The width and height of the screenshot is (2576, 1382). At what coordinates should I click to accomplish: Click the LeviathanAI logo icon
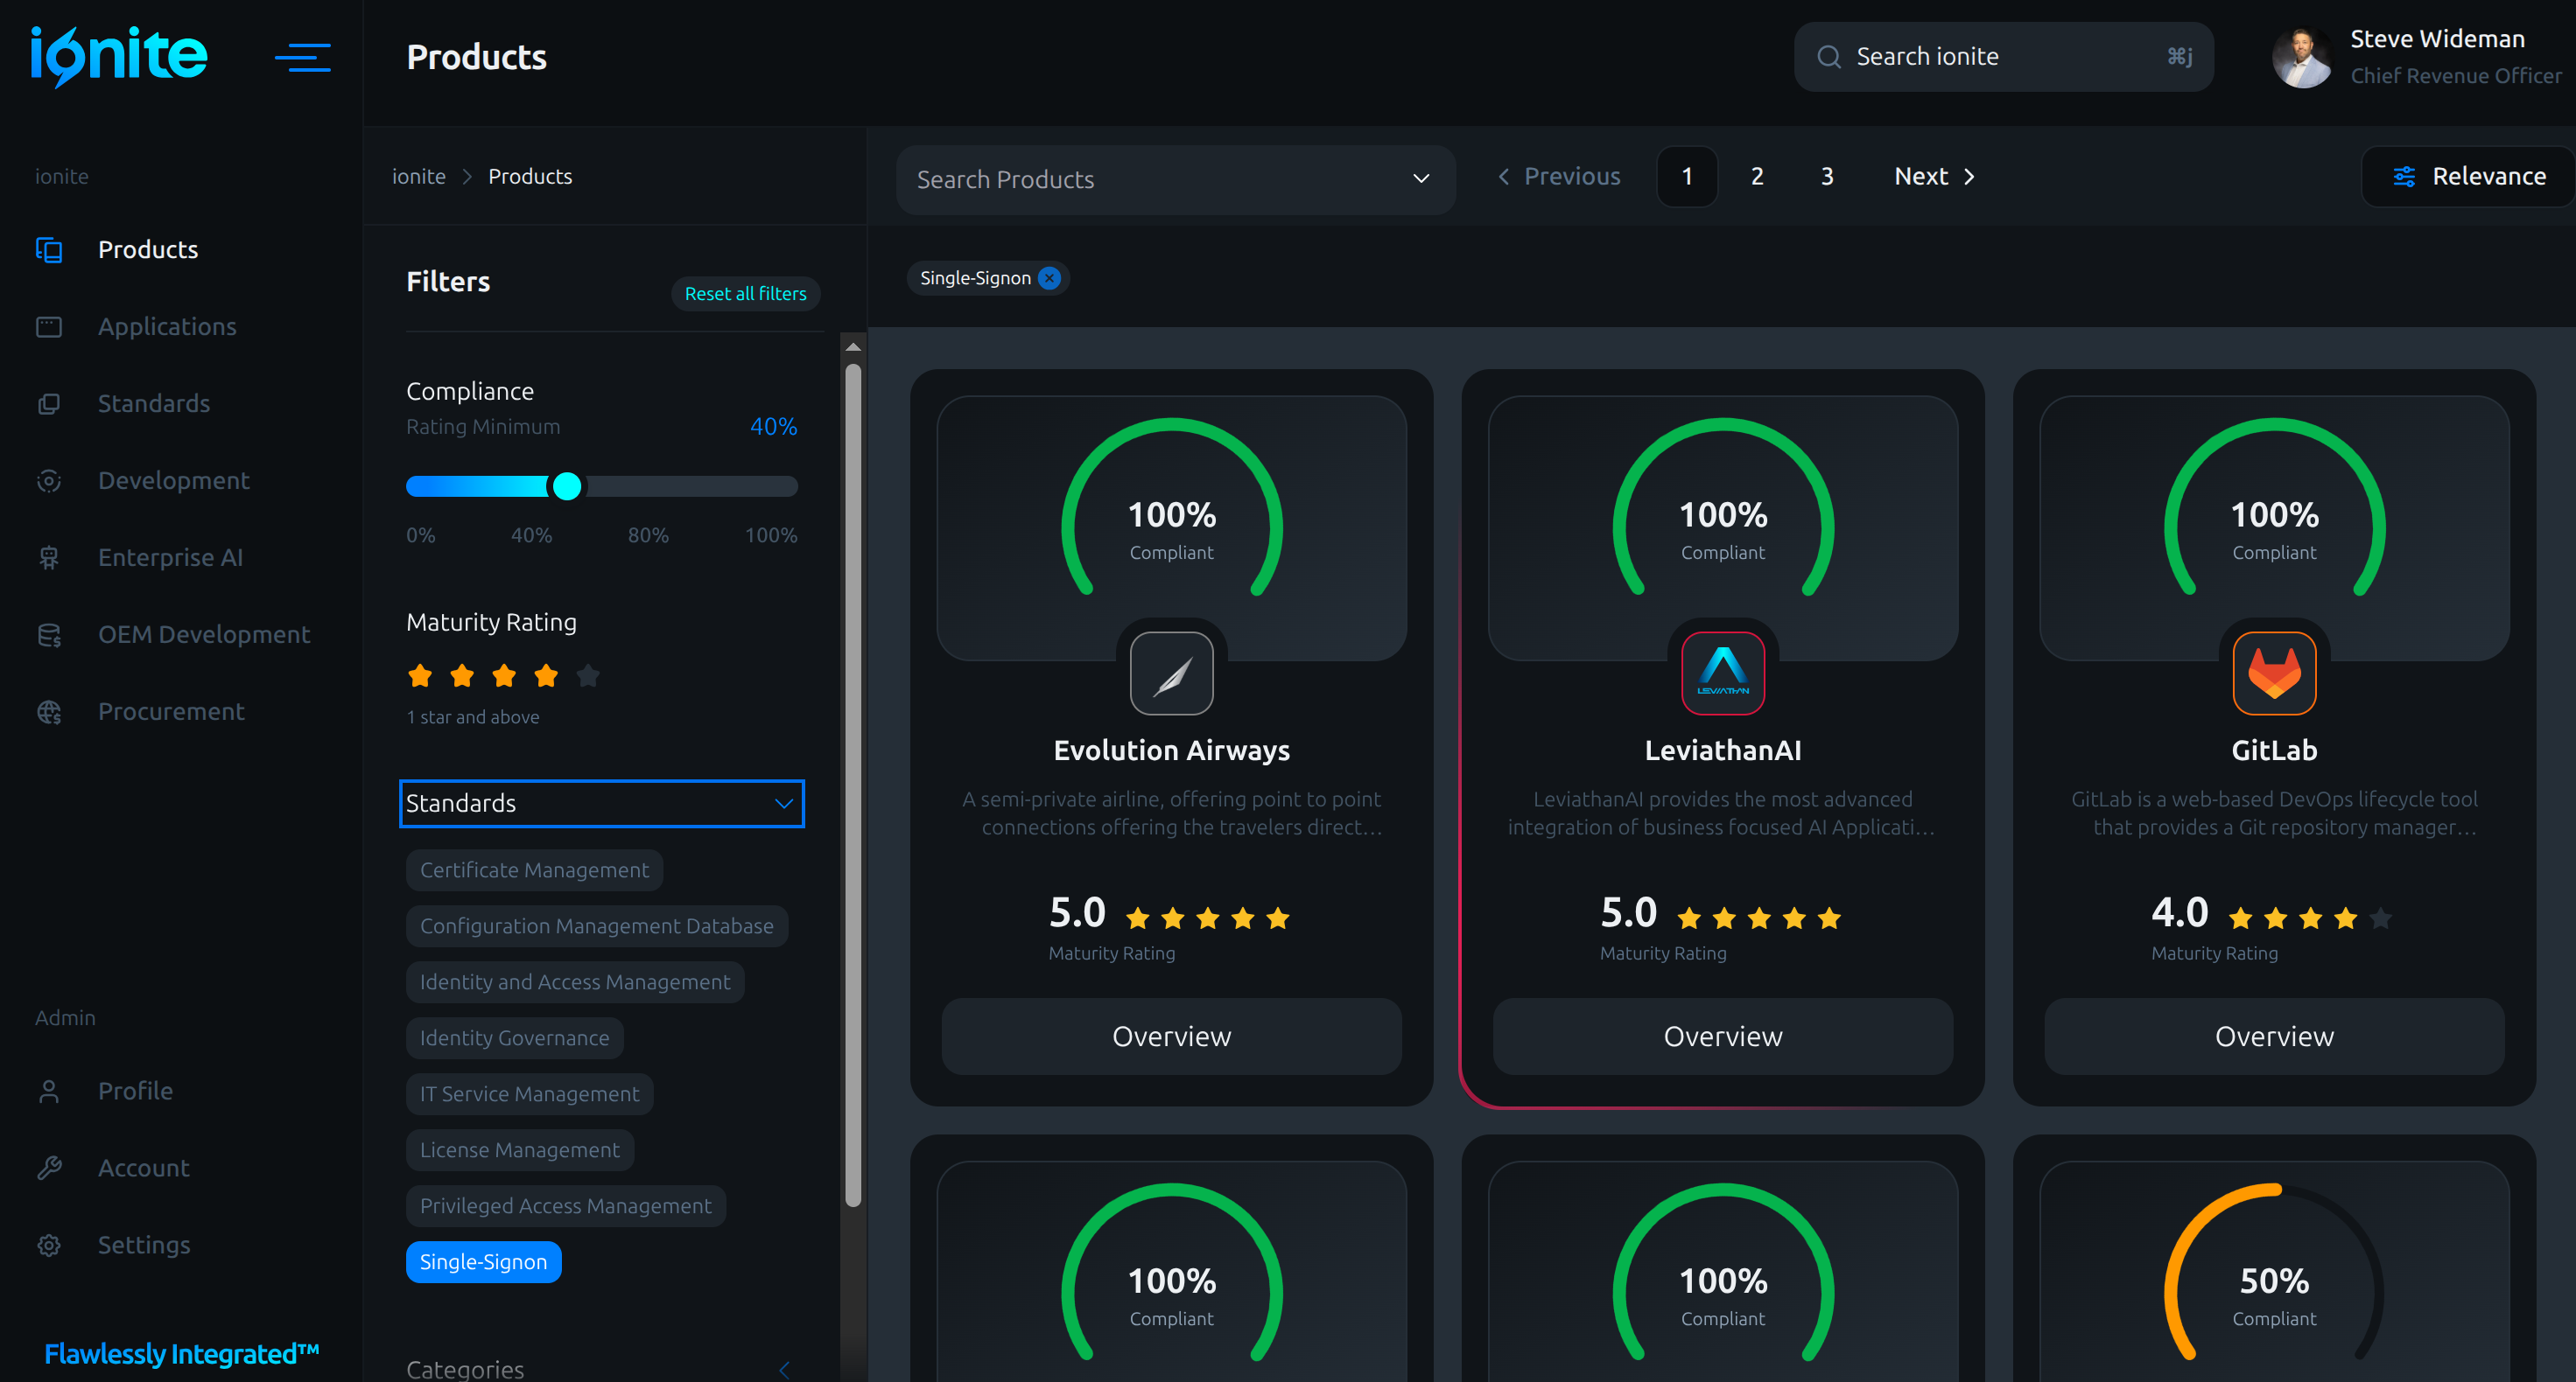pyautogui.click(x=1723, y=674)
